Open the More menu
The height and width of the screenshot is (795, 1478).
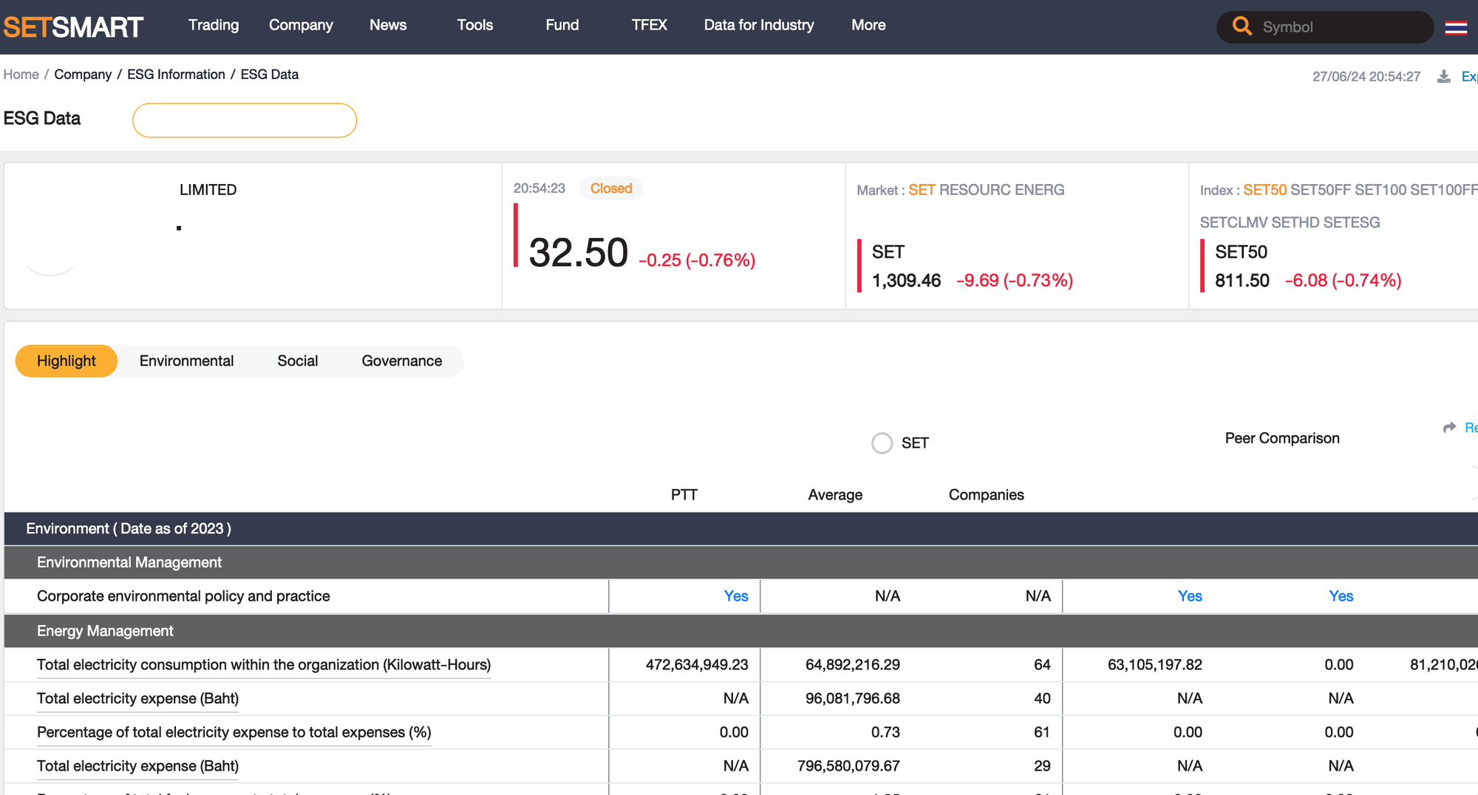tap(868, 25)
